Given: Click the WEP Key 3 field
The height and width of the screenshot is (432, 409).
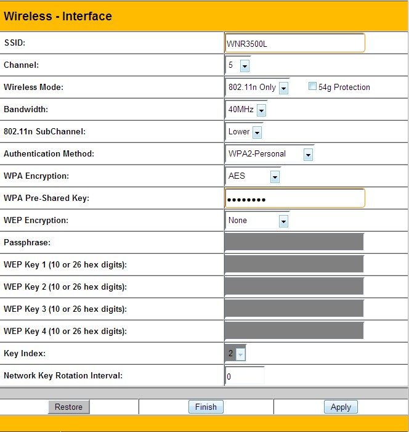Looking at the screenshot, I should 294,309.
